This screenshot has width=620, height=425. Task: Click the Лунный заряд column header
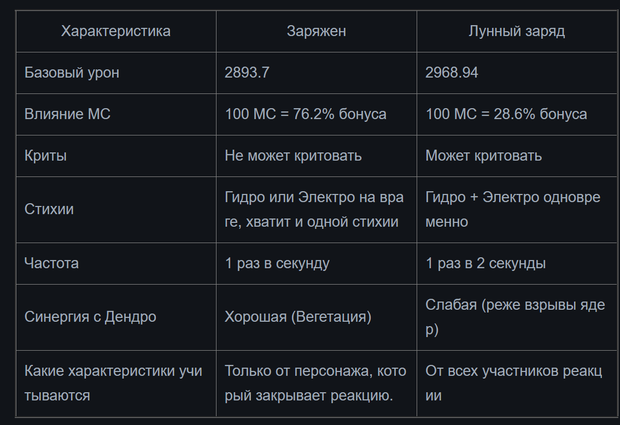coord(517,31)
